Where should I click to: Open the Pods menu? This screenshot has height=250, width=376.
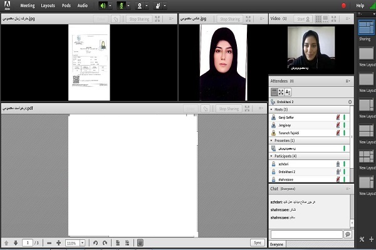[x=66, y=6]
